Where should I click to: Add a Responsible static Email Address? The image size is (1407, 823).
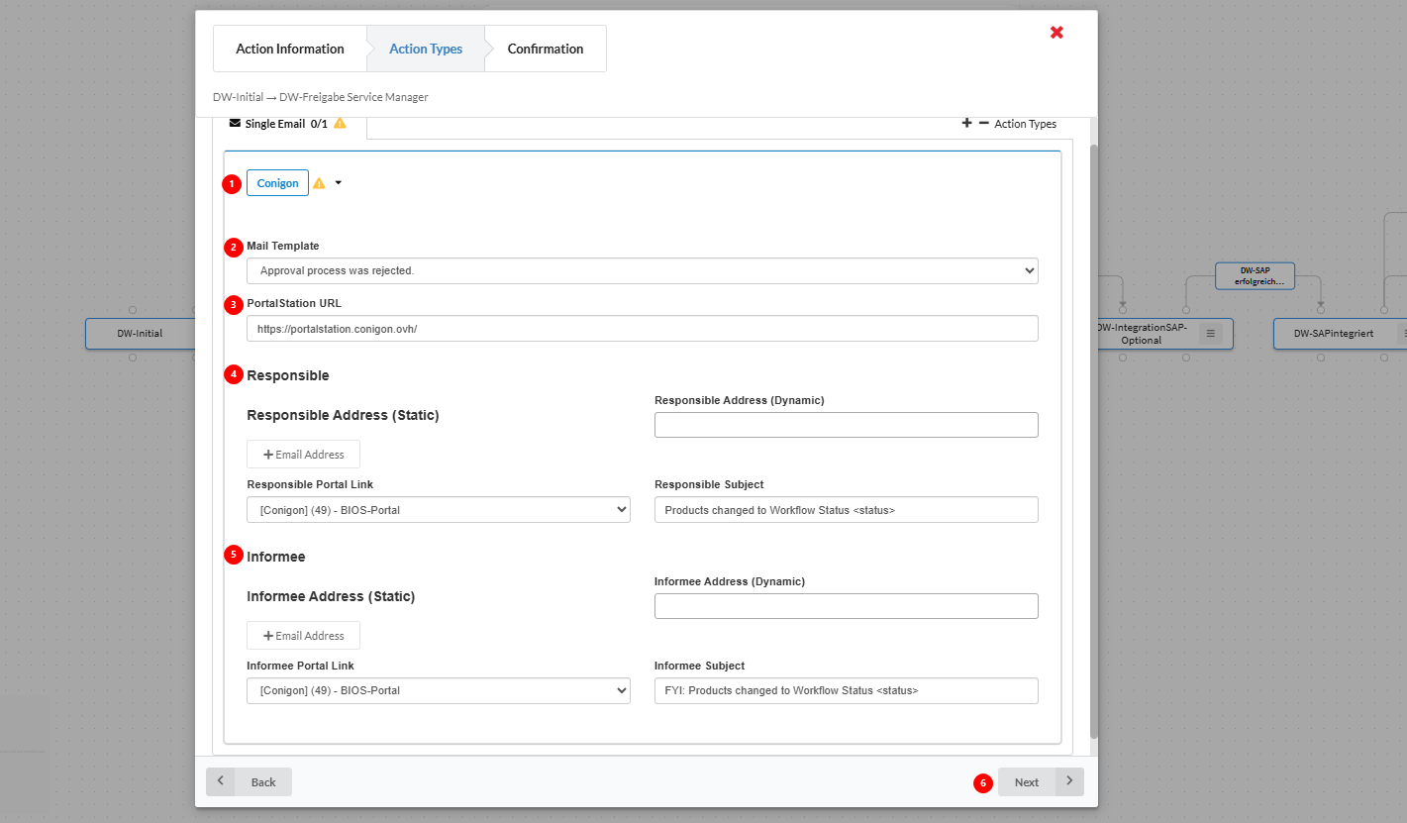[303, 455]
